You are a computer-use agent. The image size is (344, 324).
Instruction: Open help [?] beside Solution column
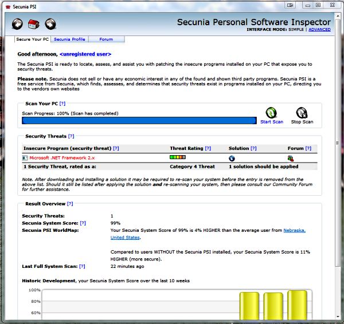[x=253, y=148]
